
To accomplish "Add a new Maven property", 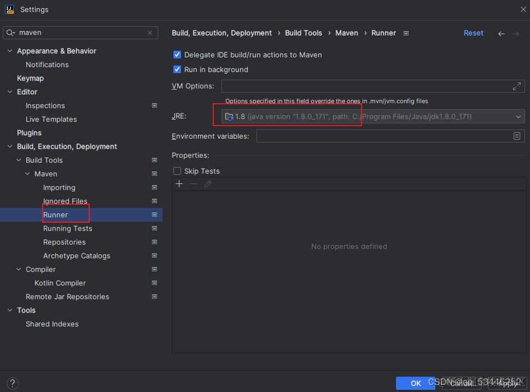I will (179, 184).
